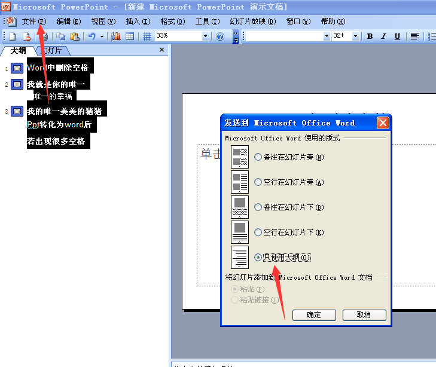Select 空行在幻灯片下 radio option

tap(258, 232)
